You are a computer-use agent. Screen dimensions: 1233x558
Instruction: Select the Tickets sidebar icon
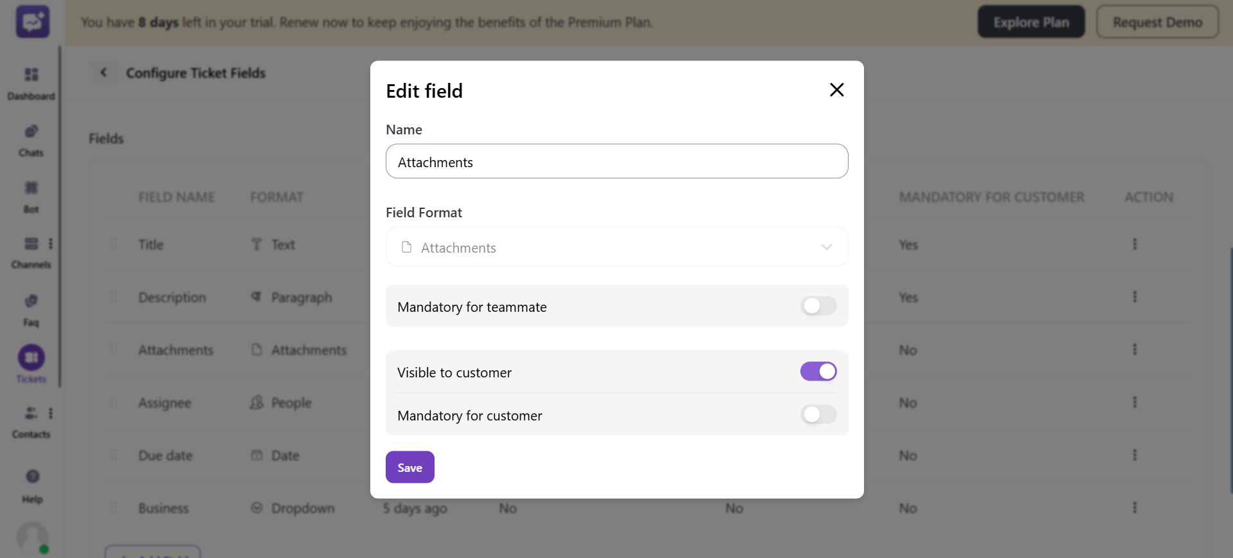[x=31, y=358]
